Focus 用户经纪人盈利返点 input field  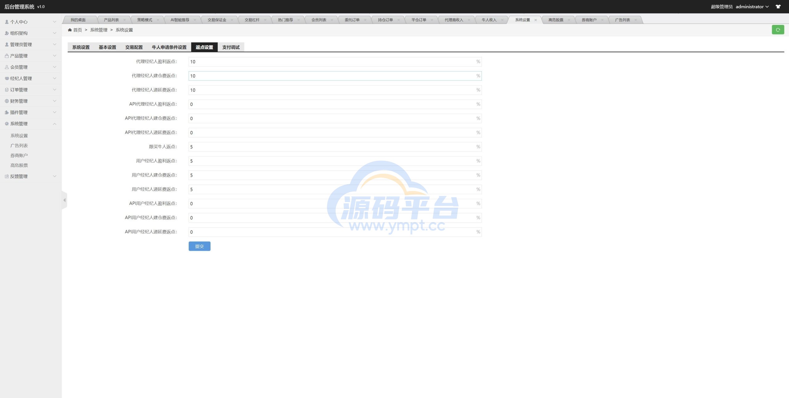335,161
